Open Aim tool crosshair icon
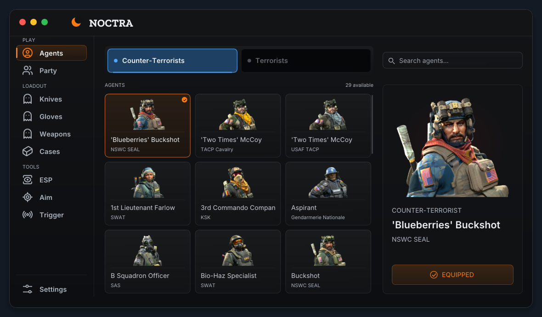Screen dimensions: 542x317 [28, 198]
